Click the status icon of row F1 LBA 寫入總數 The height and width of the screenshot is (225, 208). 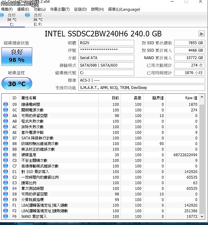click(x=6, y=205)
